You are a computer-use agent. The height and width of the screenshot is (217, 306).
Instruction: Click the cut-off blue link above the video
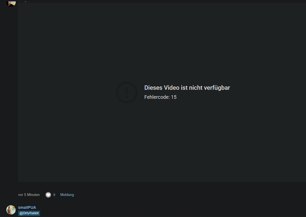25,1
